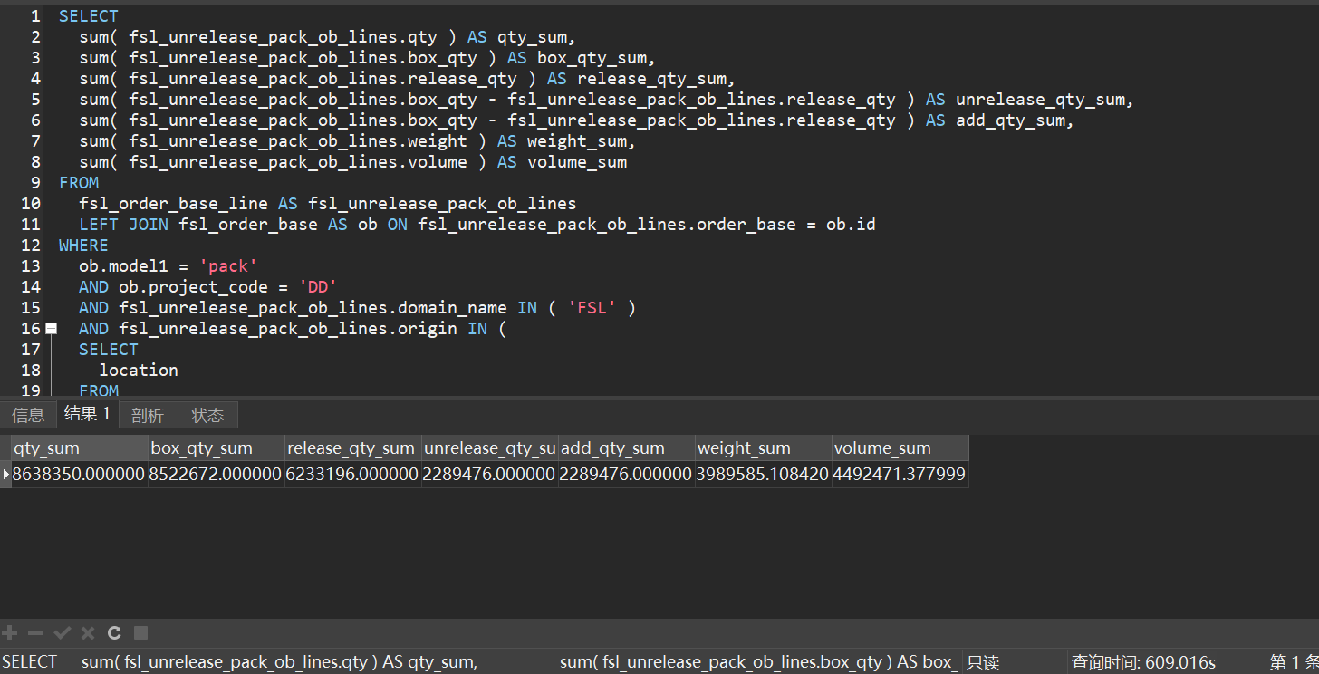Collapse the subquery fold at line 16

(x=52, y=329)
